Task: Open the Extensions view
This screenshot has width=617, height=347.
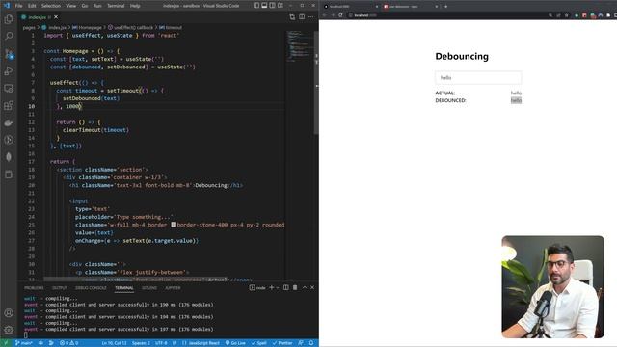Action: (x=9, y=105)
